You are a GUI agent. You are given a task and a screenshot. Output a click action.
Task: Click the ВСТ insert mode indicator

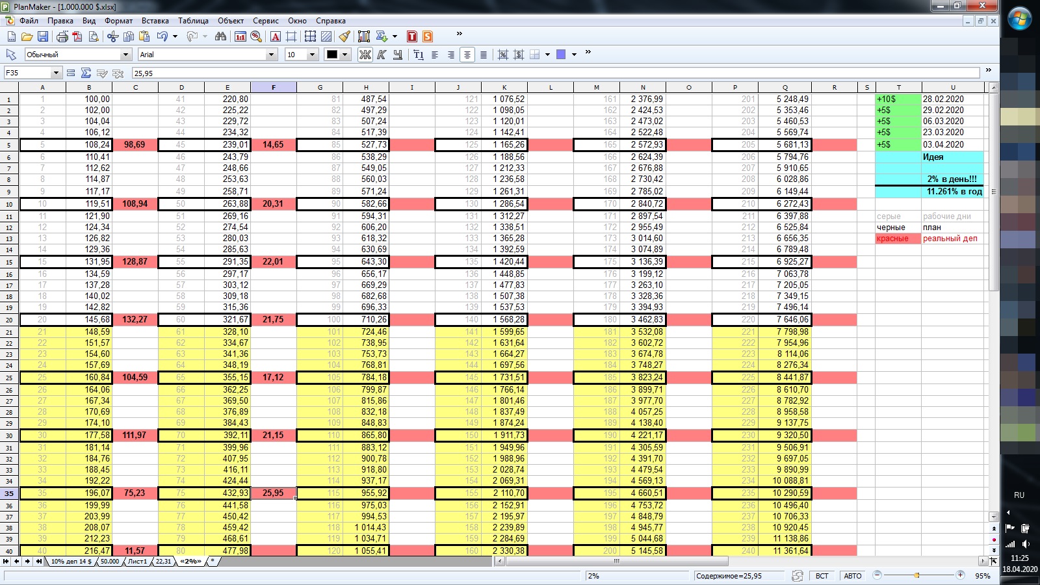pos(822,576)
